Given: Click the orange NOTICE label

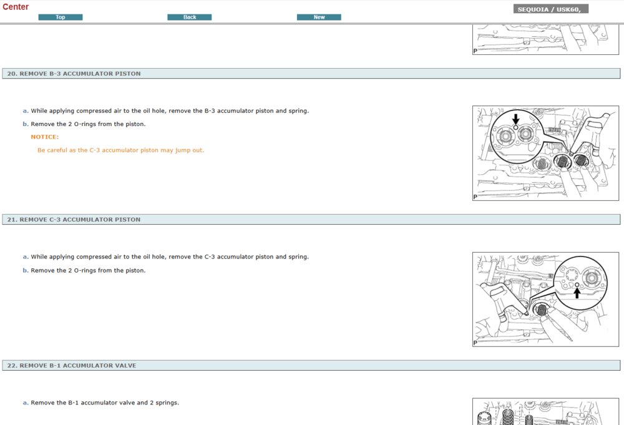Looking at the screenshot, I should coord(45,137).
